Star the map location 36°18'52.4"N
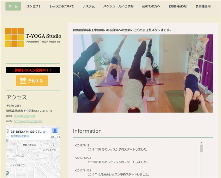 point(44,132)
